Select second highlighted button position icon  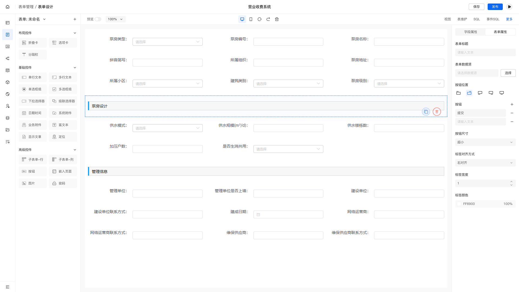(469, 93)
